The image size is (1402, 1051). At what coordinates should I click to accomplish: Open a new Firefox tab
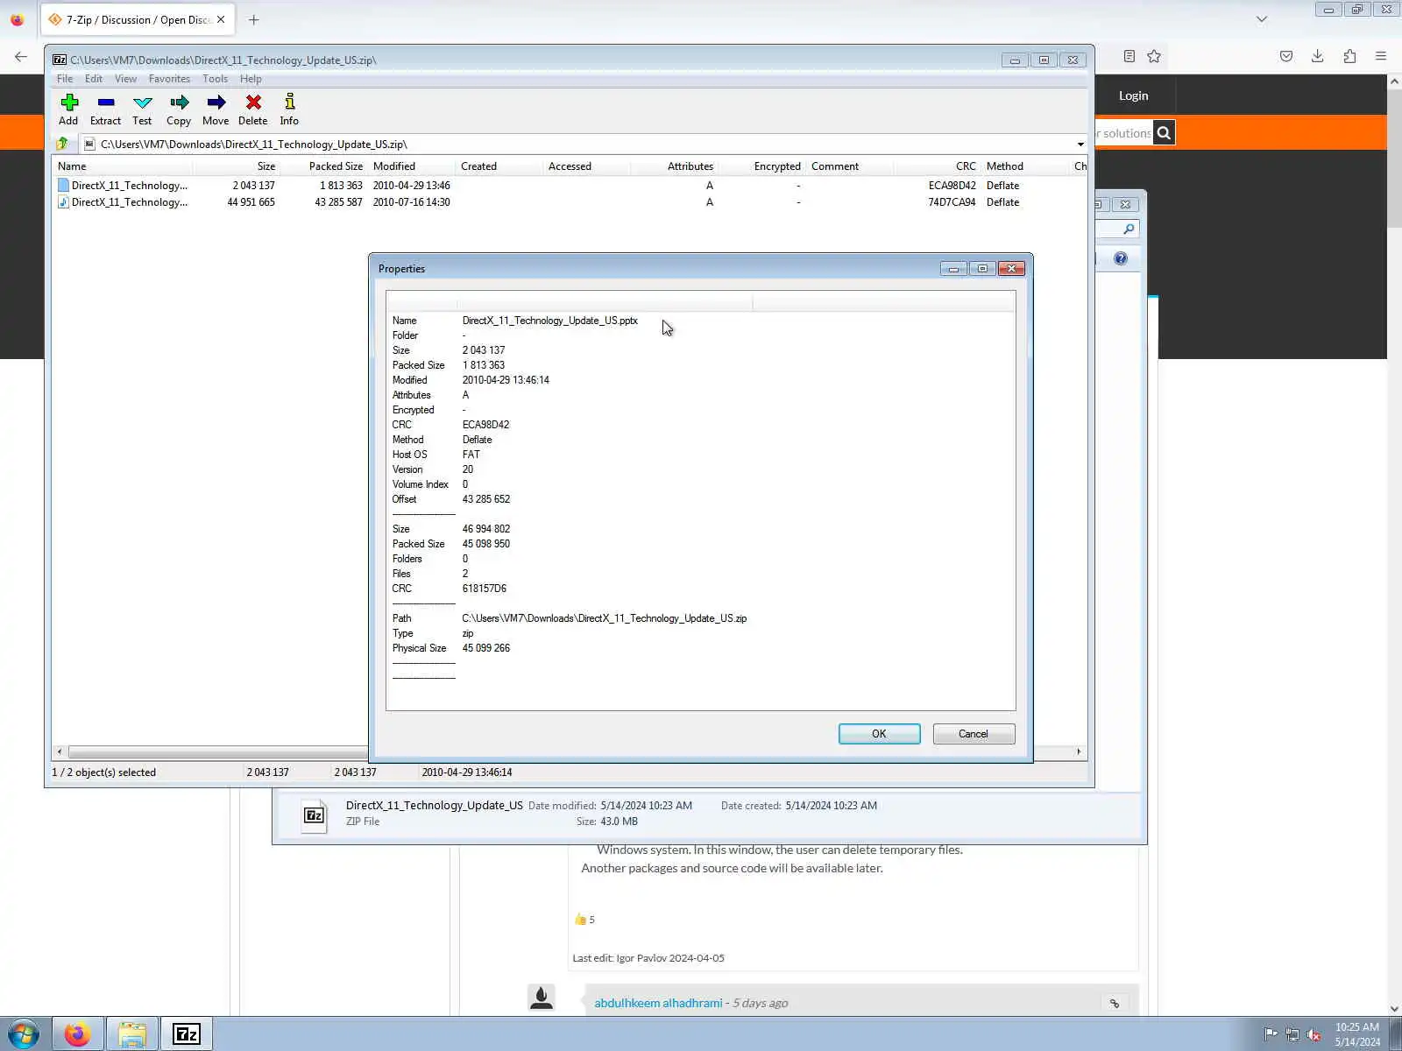[254, 19]
